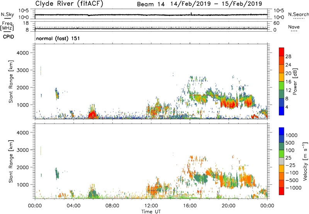Click the "04:00" time axis tick

click(x=74, y=206)
